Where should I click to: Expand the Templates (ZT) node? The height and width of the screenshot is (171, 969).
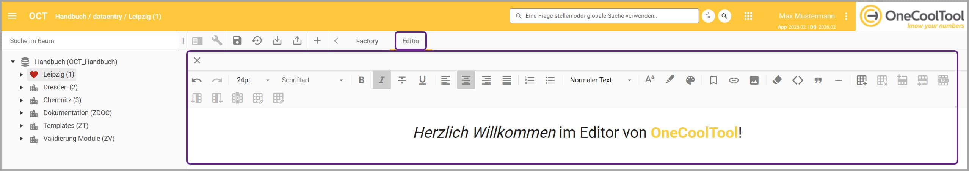click(21, 126)
